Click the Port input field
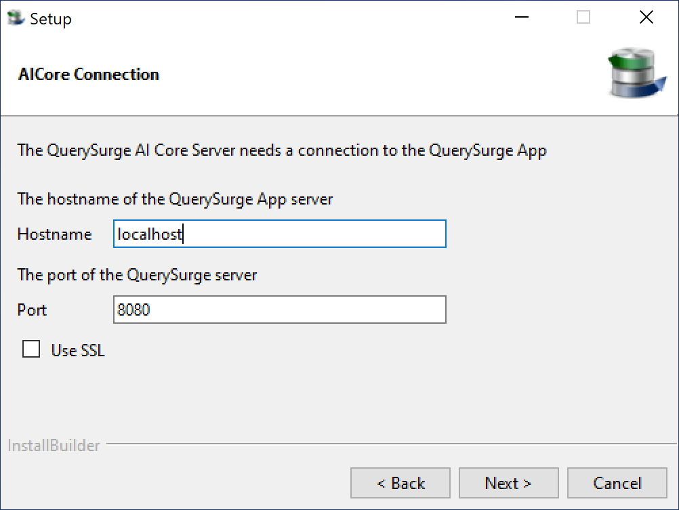Image resolution: width=679 pixels, height=510 pixels. click(279, 310)
